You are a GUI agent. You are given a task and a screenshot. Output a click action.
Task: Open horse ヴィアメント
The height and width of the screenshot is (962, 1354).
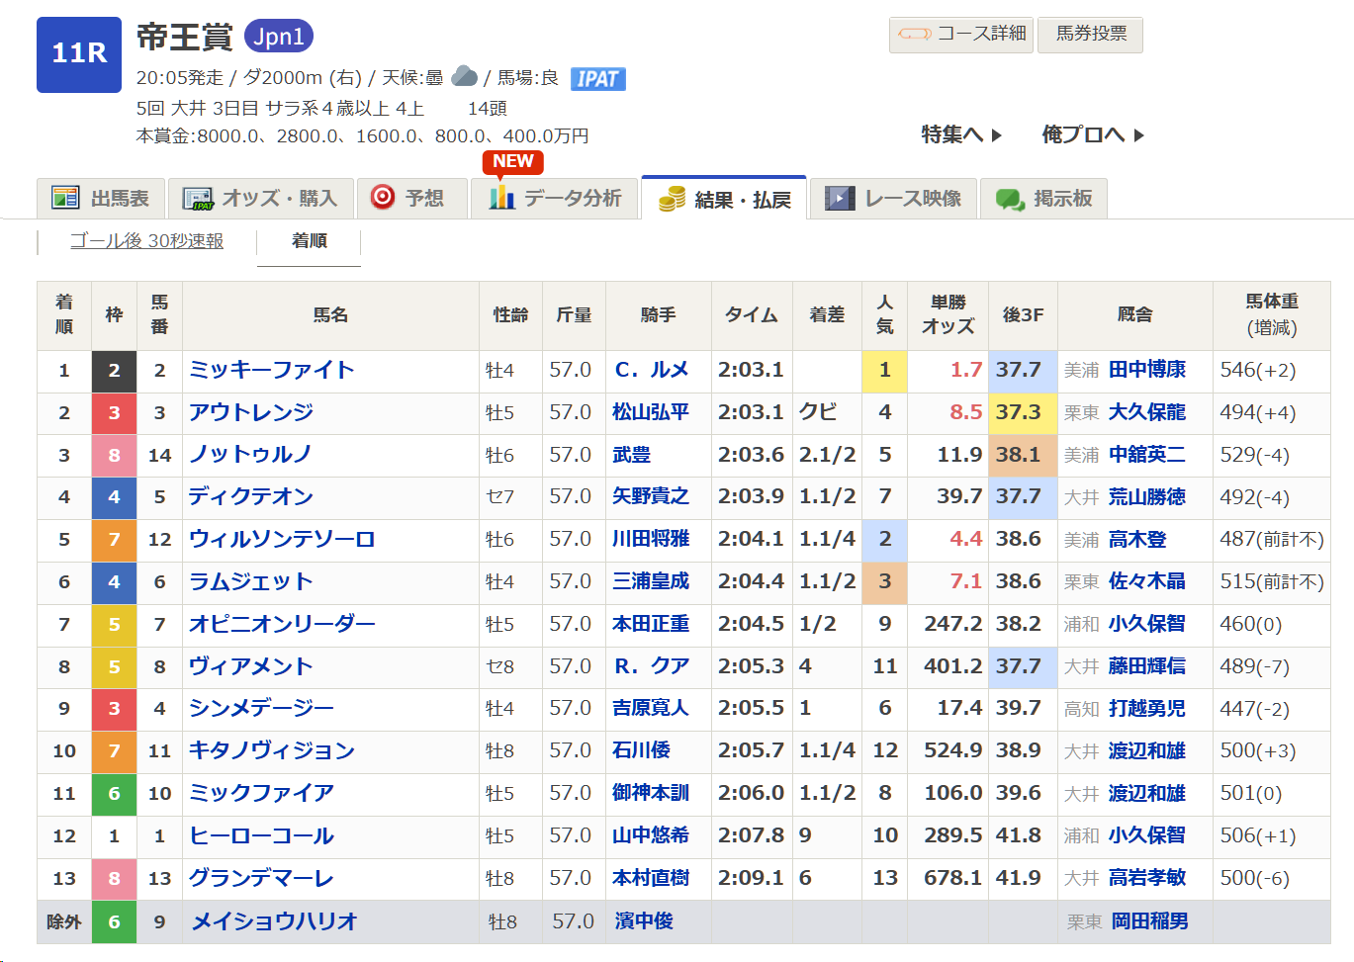251,666
